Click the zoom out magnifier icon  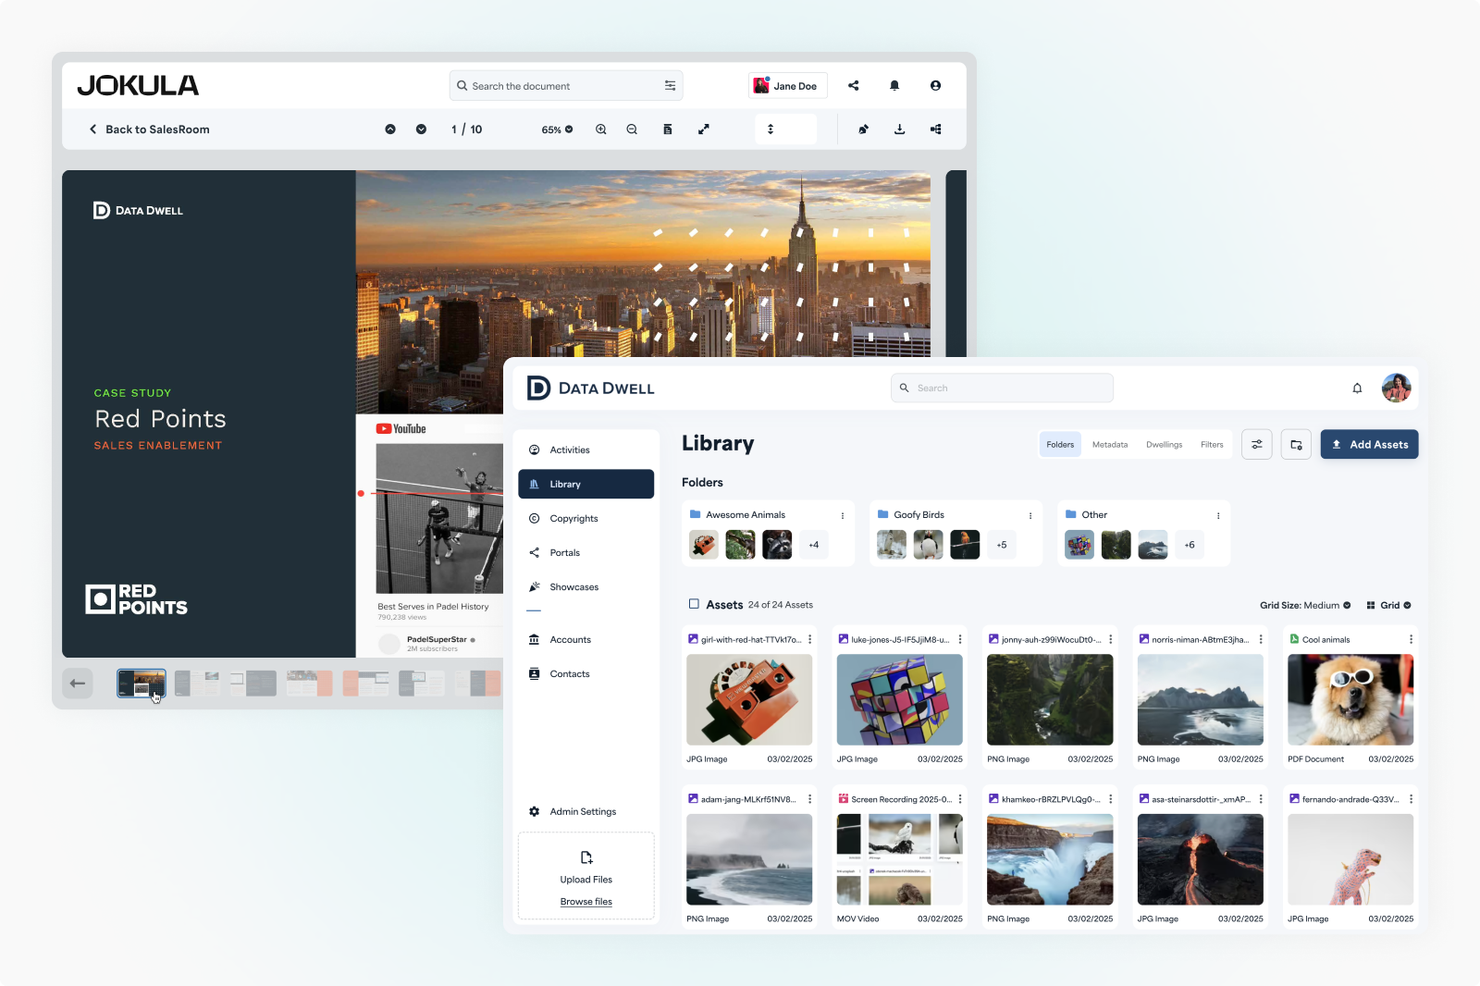(632, 129)
